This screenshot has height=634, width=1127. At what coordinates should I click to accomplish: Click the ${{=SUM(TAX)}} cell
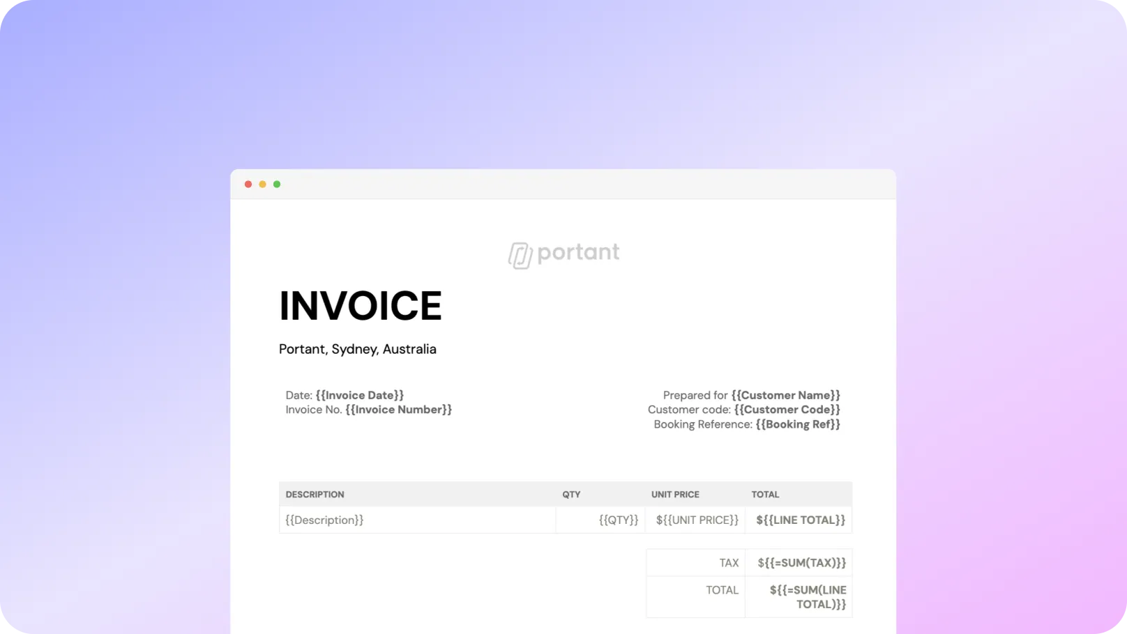click(799, 563)
